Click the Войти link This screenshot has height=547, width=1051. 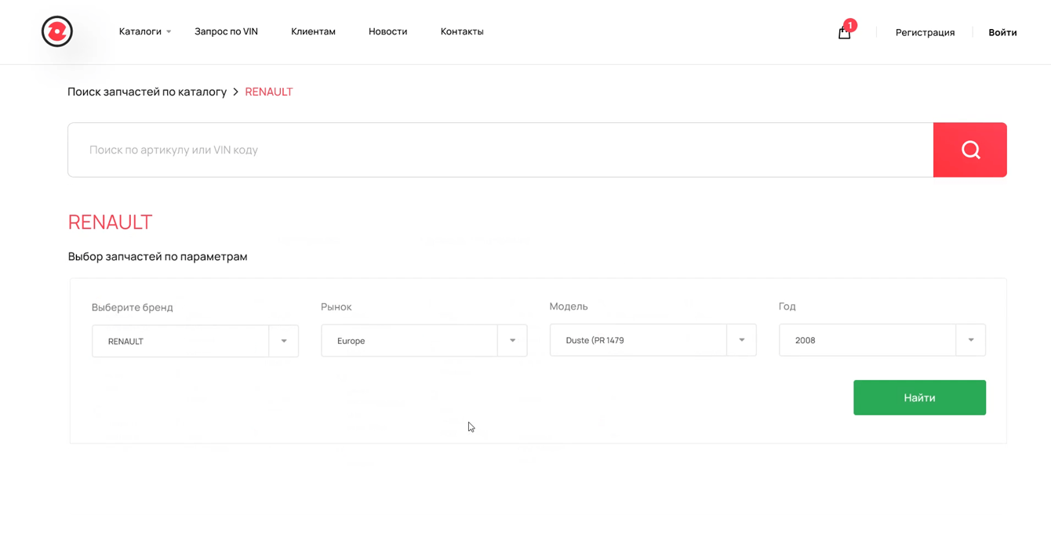click(x=1002, y=32)
